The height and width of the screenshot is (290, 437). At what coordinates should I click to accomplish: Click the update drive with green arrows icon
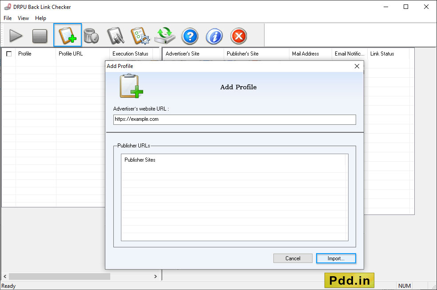click(x=165, y=36)
